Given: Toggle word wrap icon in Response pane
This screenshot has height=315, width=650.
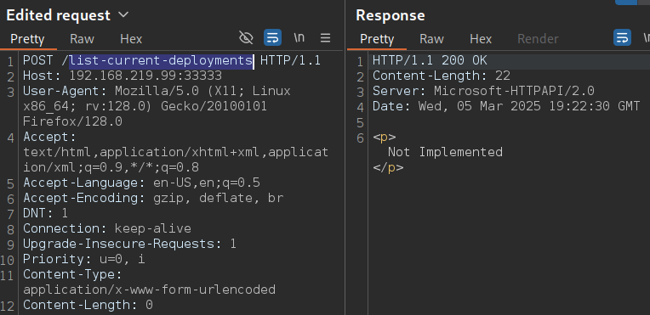Looking at the screenshot, I should coord(622,37).
